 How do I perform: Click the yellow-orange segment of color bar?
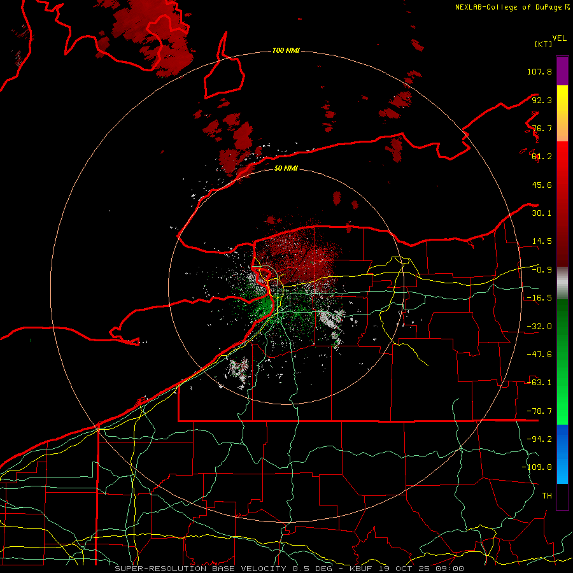[x=562, y=113]
